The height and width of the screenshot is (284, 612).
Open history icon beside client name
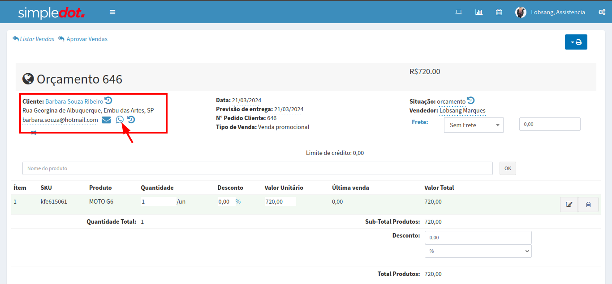click(x=108, y=100)
